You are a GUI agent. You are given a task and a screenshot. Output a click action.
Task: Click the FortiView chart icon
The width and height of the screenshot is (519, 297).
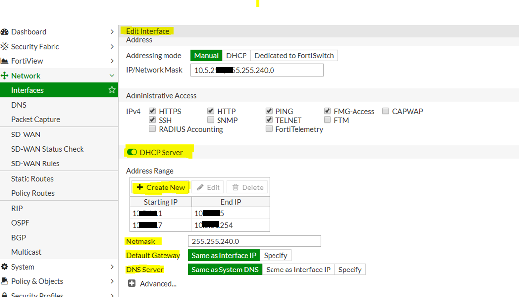5,61
